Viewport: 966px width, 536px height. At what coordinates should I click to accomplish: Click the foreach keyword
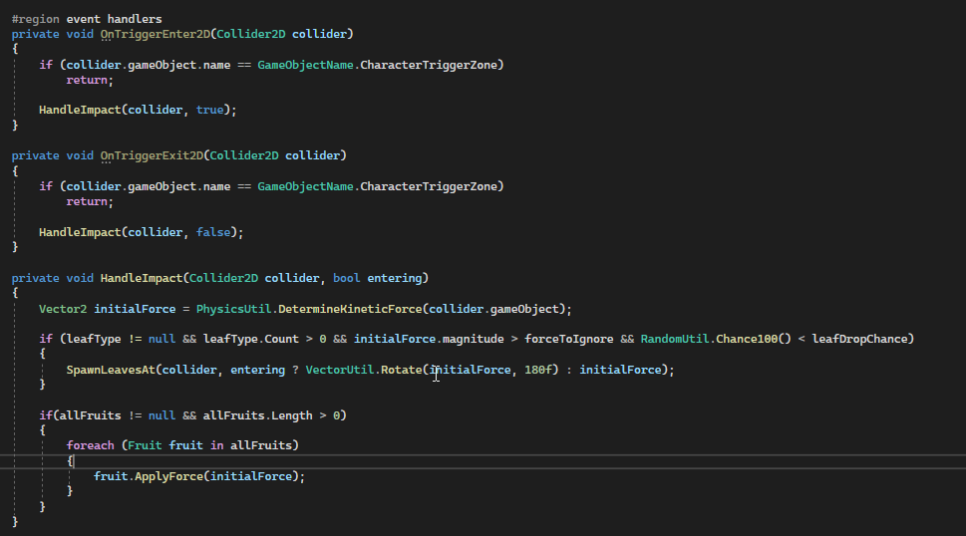[91, 444]
